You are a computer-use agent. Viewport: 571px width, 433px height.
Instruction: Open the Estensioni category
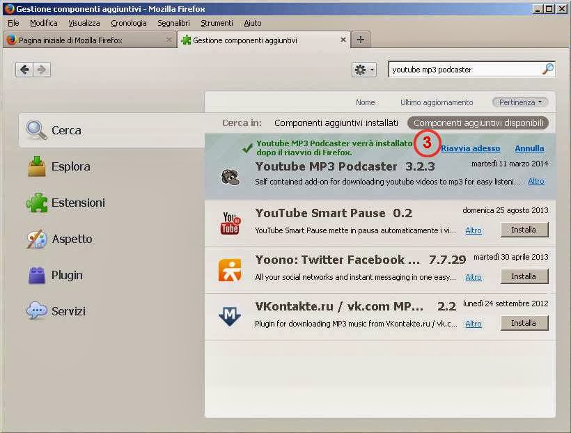coord(66,203)
